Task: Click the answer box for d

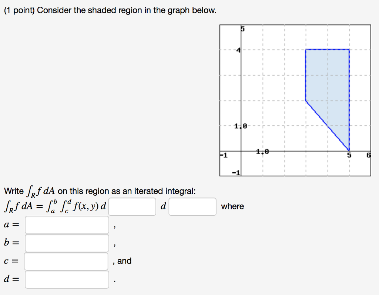Action: 67,279
